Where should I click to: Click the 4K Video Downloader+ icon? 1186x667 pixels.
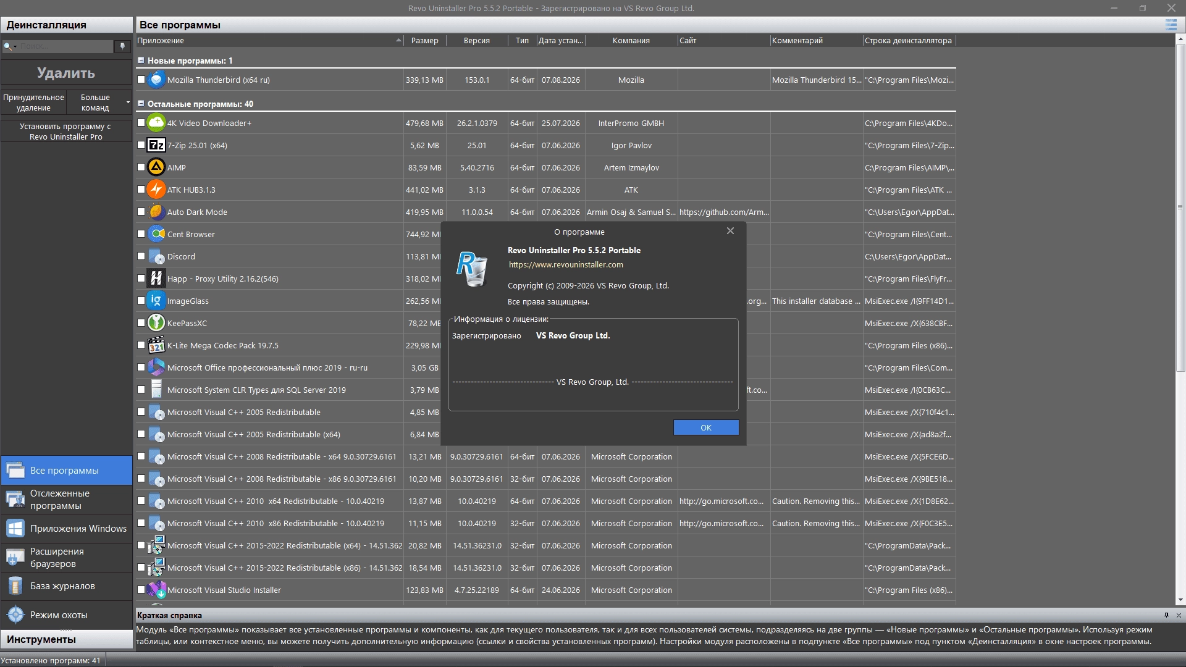pyautogui.click(x=156, y=123)
